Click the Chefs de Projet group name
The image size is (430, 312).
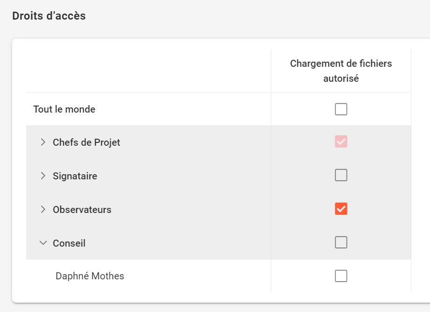[x=86, y=142]
